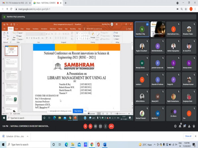Open Schedule doc download options chevron

point(27,136)
